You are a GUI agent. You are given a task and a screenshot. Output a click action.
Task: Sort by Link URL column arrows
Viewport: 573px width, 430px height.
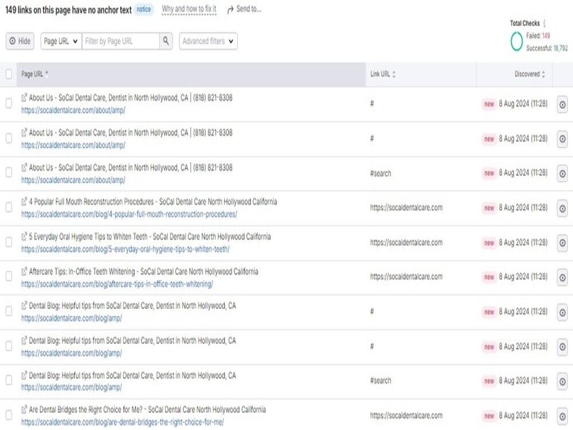(x=394, y=74)
